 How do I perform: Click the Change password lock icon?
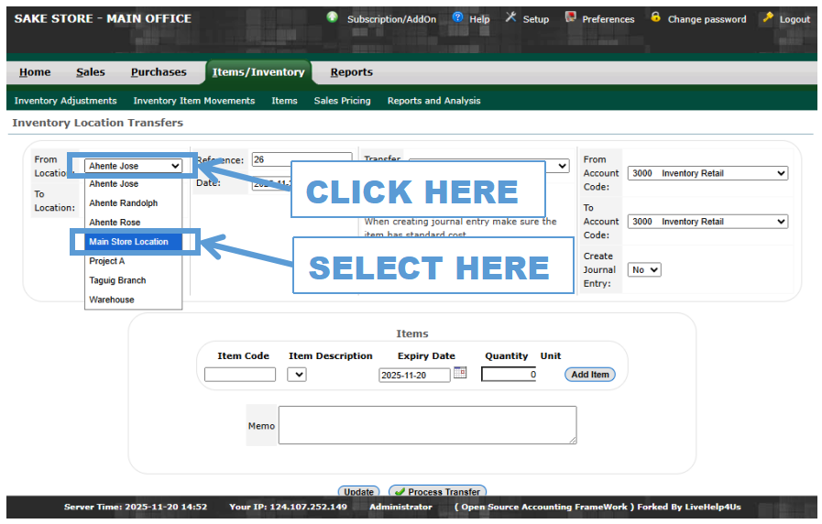coord(655,17)
